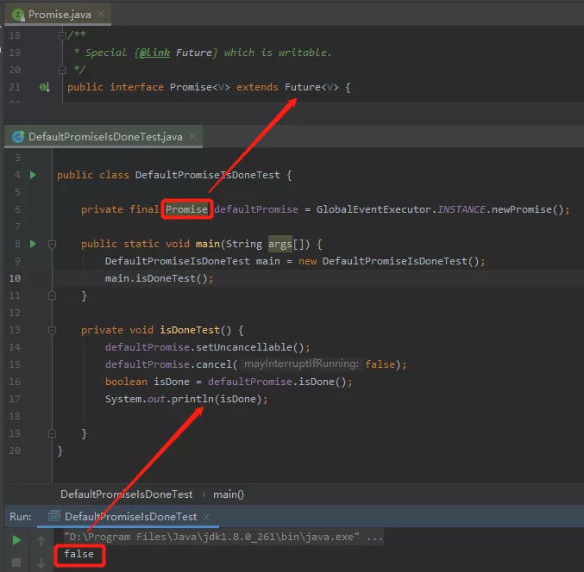Click the Future type after extends
This screenshot has height=572, width=584.
303,87
